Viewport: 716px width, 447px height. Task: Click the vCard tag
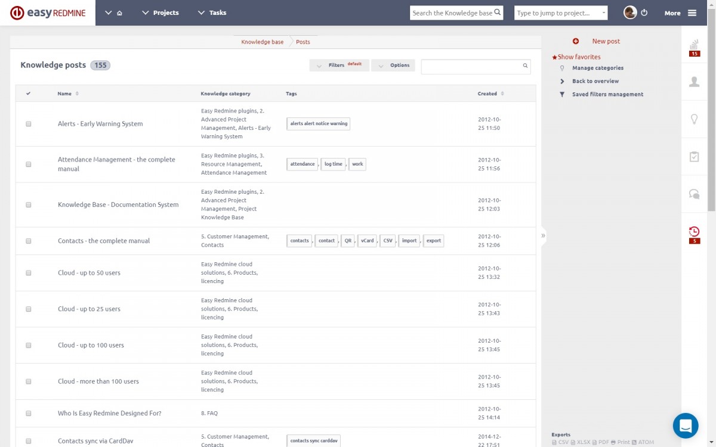coord(367,241)
